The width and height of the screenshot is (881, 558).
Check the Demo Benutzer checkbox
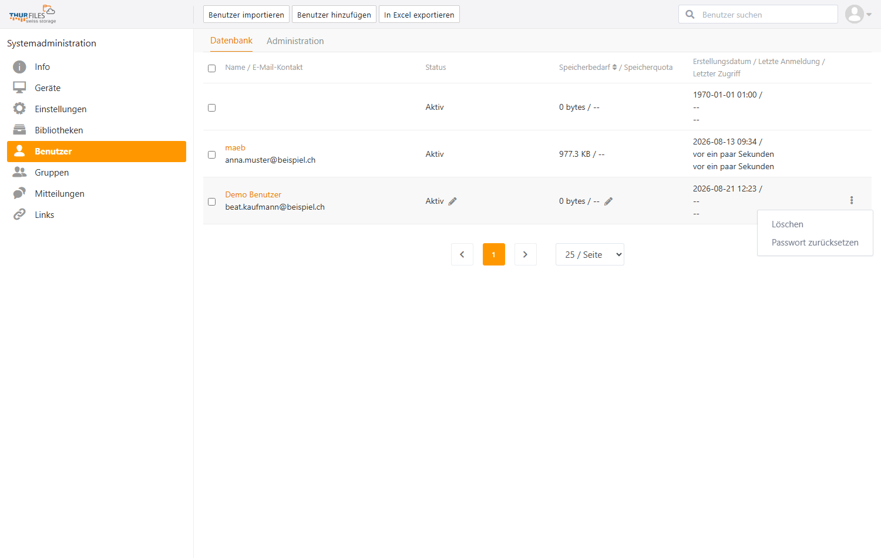pyautogui.click(x=212, y=201)
